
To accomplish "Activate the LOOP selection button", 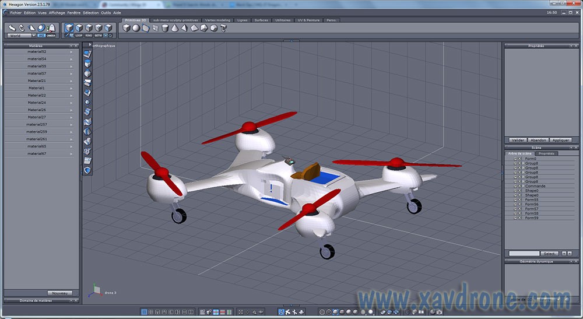I will click(79, 35).
